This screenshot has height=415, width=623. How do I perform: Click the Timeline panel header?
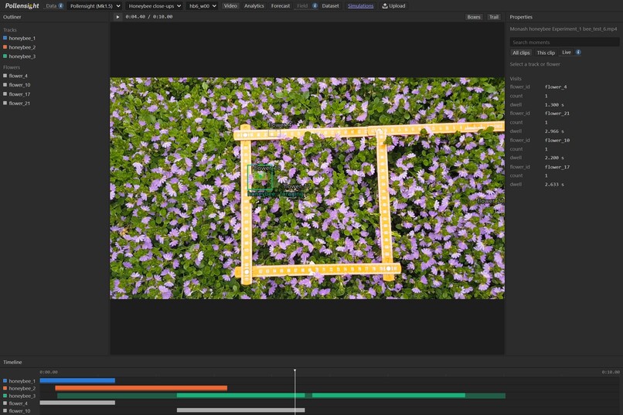tap(12, 362)
